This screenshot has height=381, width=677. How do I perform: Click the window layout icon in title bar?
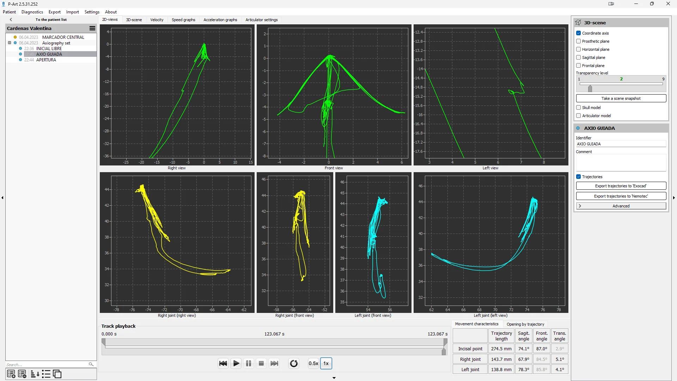(611, 4)
